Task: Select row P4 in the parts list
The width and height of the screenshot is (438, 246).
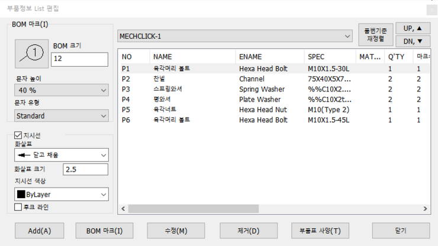Action: coord(275,99)
